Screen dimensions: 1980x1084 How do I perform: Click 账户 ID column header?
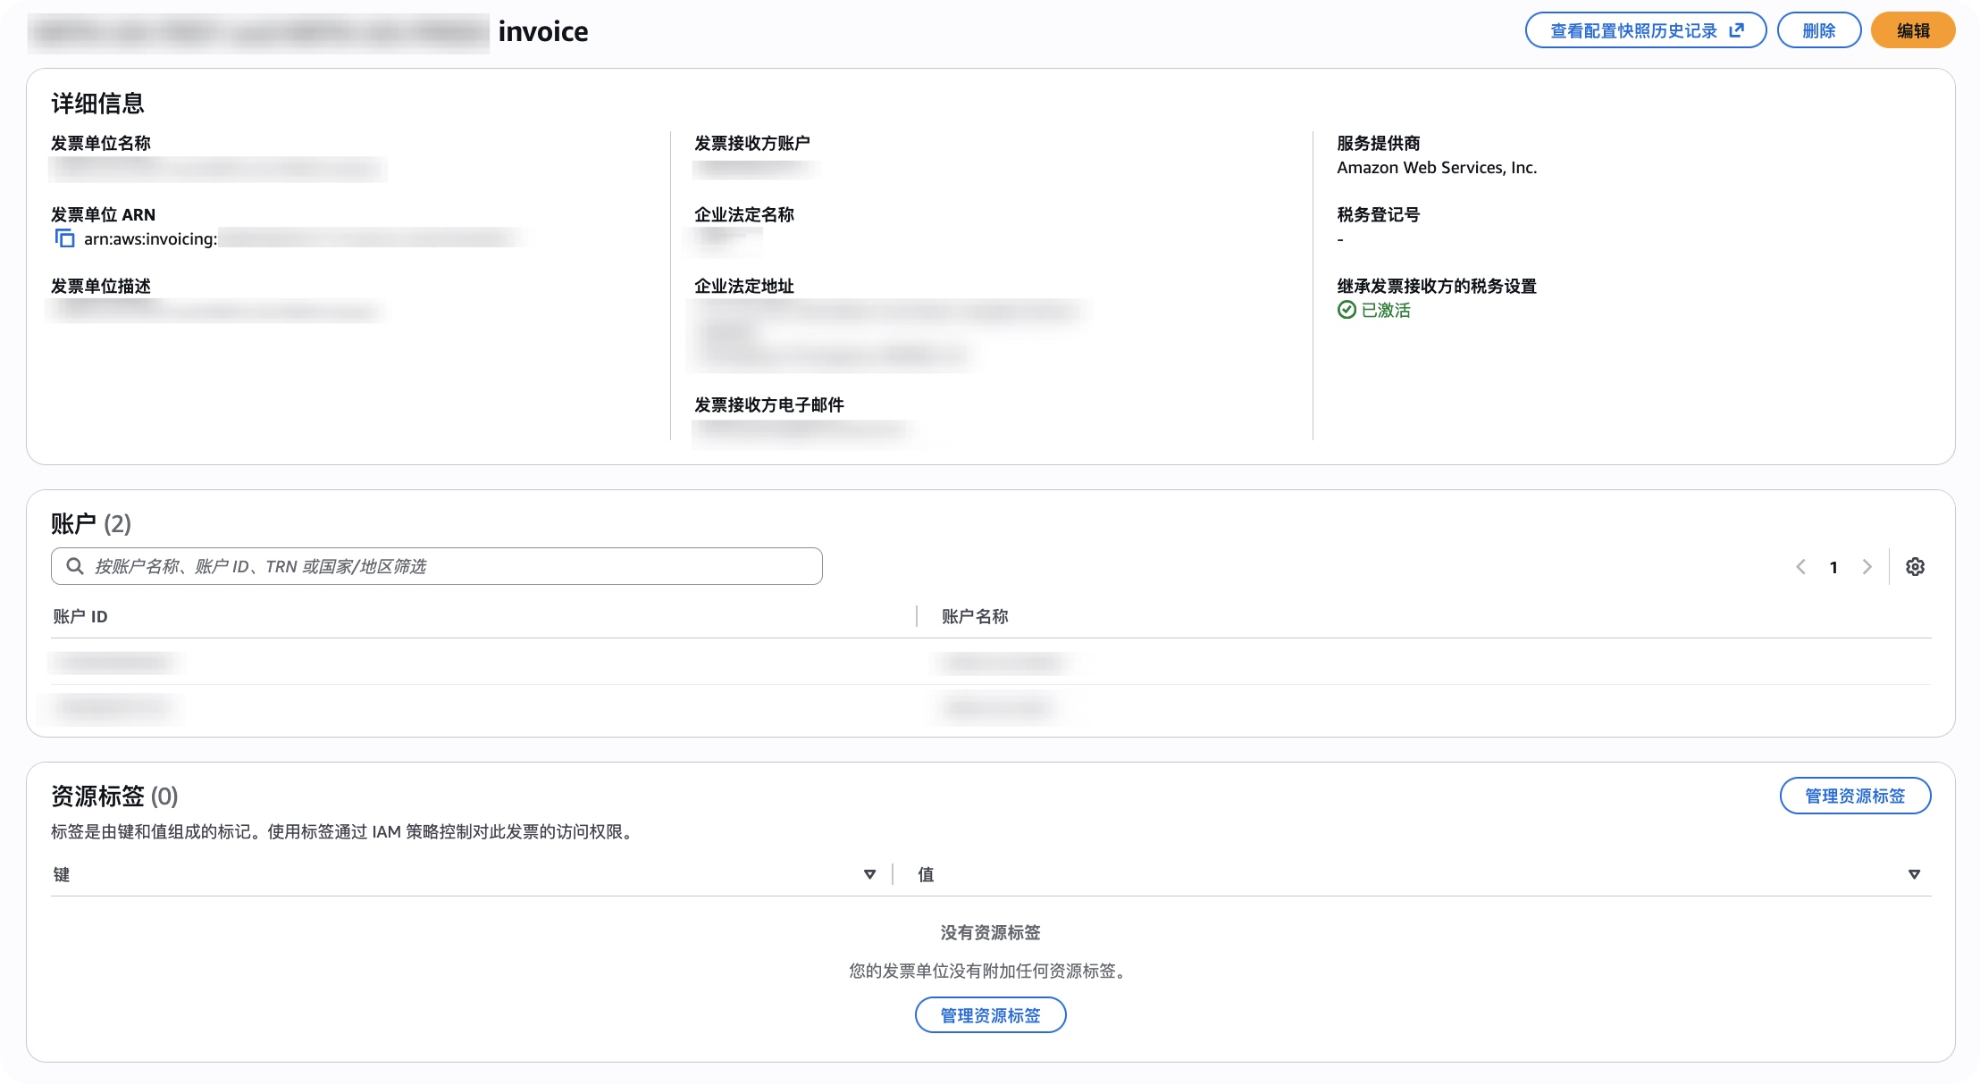(80, 616)
